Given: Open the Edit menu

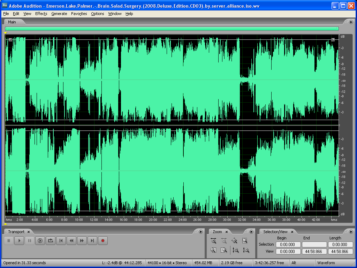Looking at the screenshot, I should [16, 14].
